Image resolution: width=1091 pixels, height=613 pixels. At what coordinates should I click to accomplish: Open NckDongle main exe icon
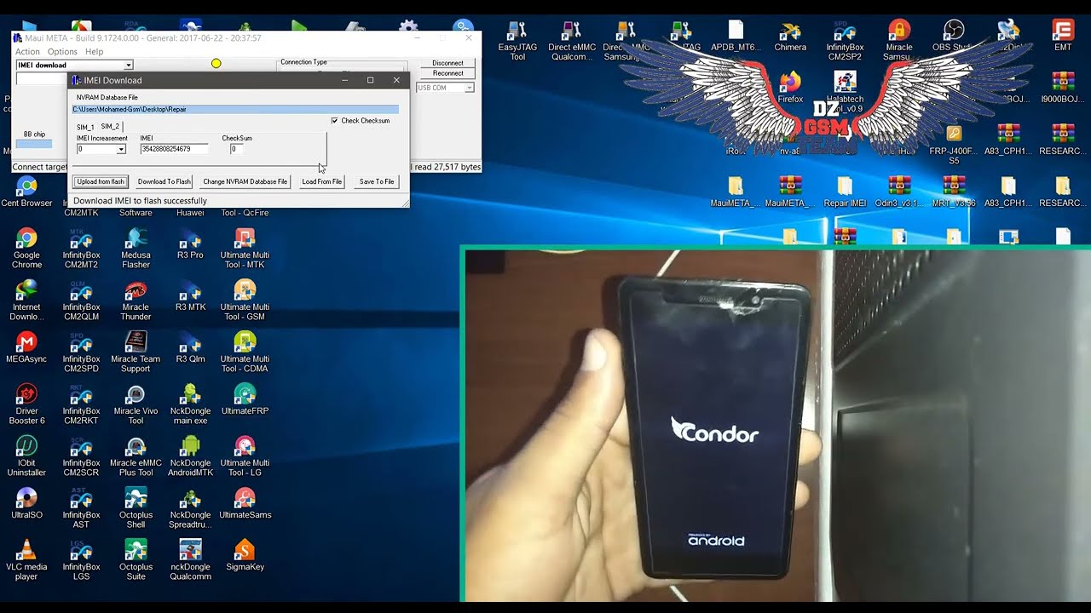pyautogui.click(x=190, y=404)
